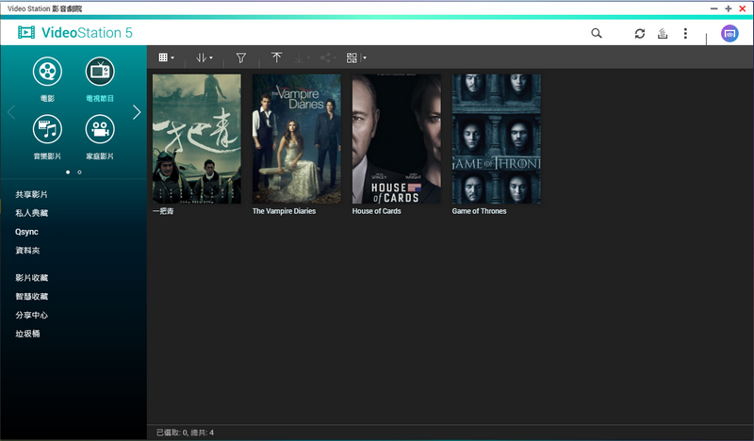
Task: Go to previous category page arrow
Action: 11,112
